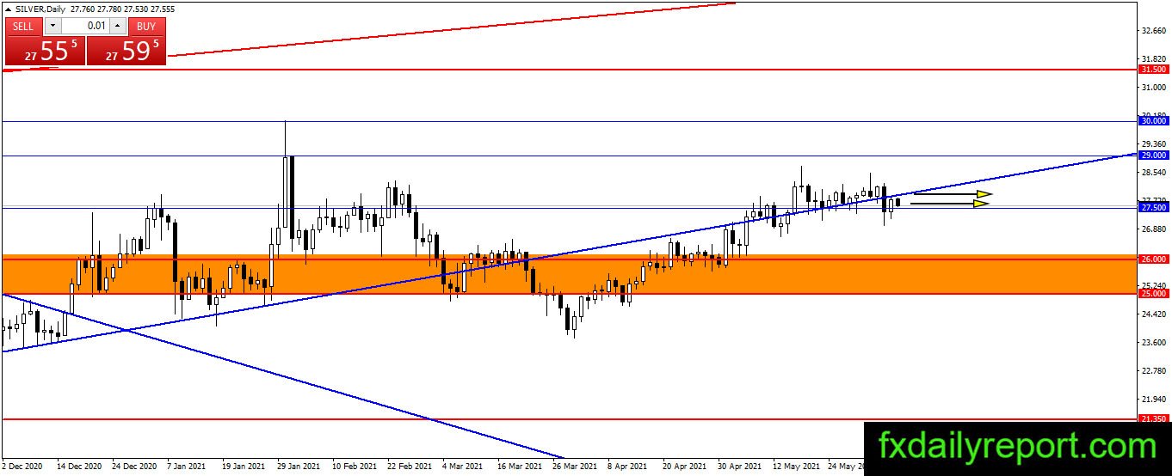The height and width of the screenshot is (476, 1172).
Task: Increase volume with the up arrow
Action: [x=118, y=26]
